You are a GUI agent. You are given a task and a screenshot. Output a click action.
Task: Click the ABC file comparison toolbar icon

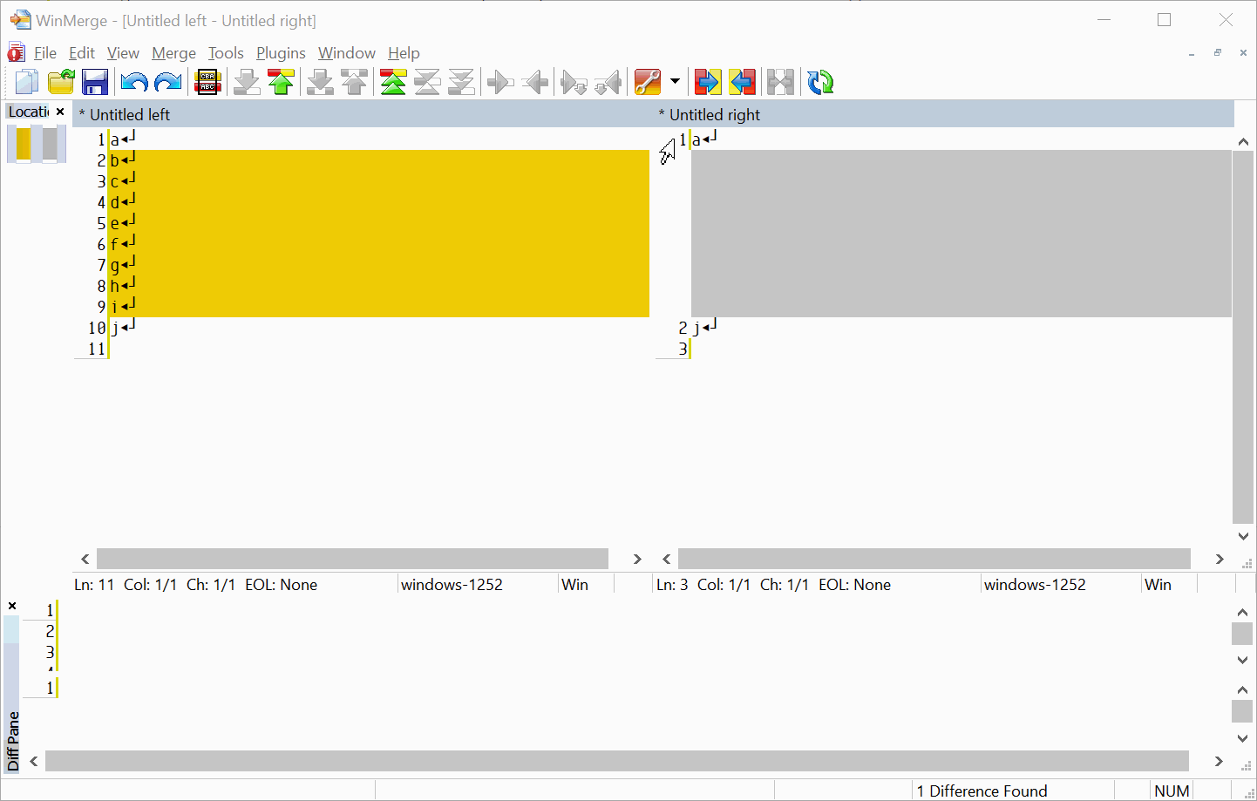pos(207,81)
